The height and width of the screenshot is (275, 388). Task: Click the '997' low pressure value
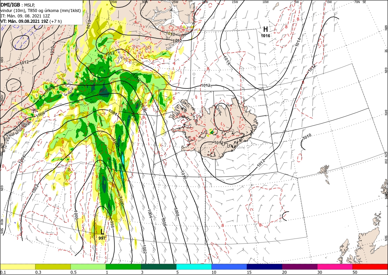click(102, 238)
